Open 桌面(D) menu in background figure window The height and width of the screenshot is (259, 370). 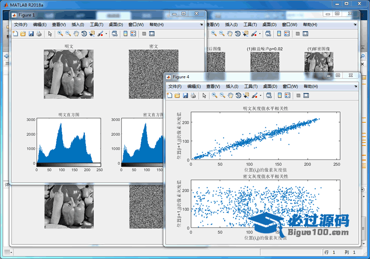(269, 24)
